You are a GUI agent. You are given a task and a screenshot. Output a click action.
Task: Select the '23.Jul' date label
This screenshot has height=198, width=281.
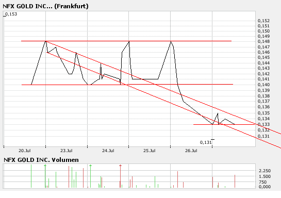[67, 151]
